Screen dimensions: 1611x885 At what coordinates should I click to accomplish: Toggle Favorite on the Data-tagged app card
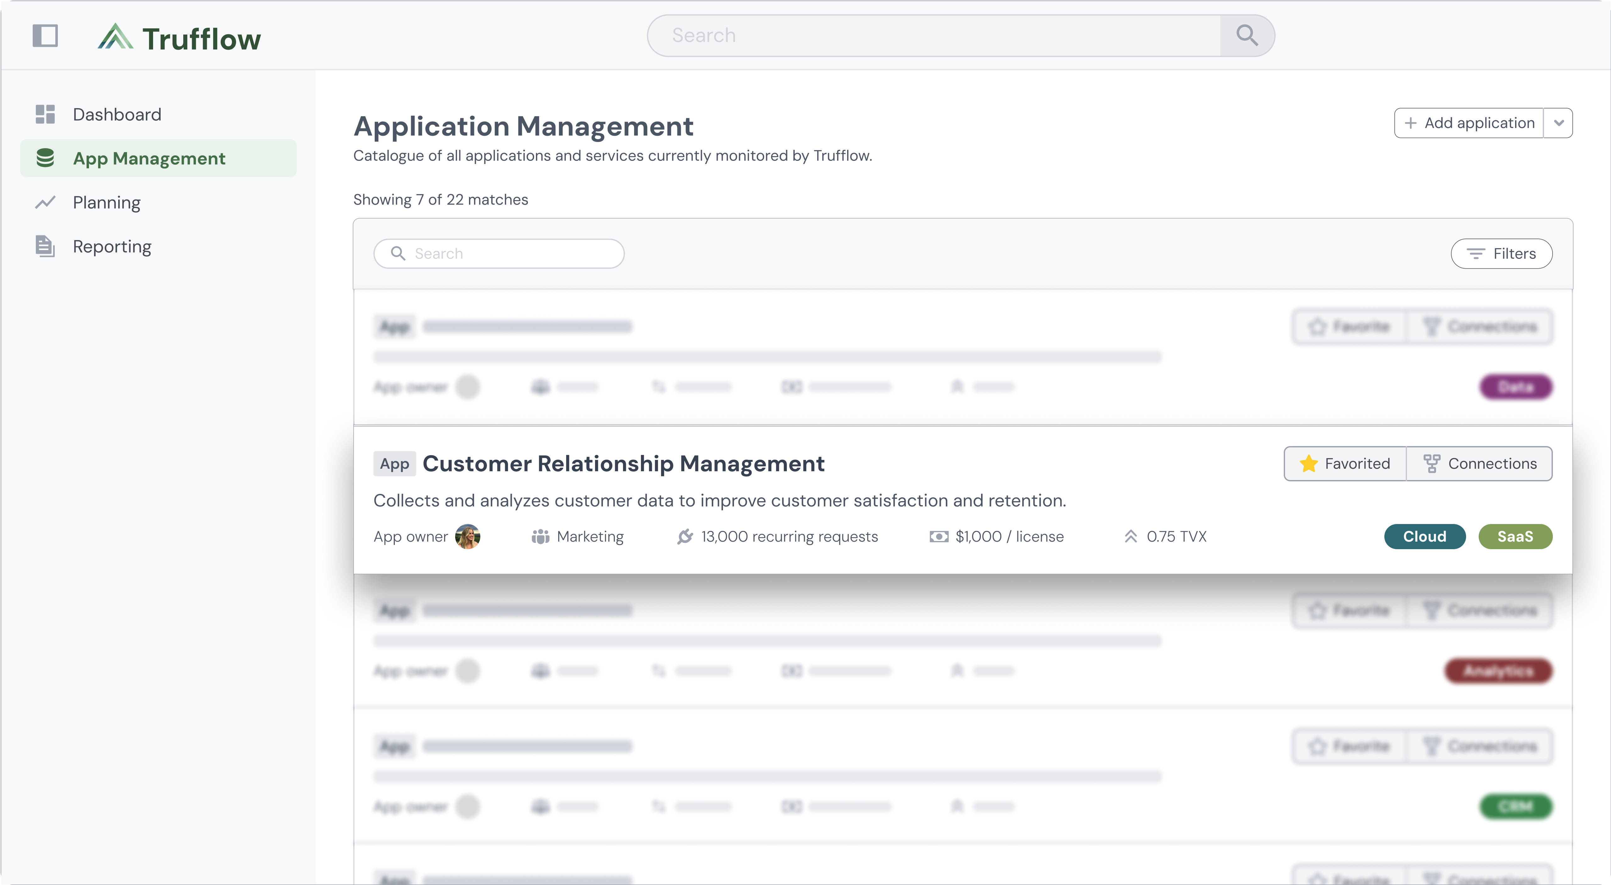pyautogui.click(x=1349, y=327)
